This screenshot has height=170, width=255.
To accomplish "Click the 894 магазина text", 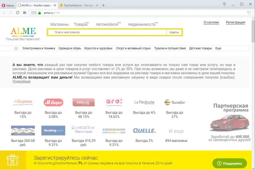I will (x=176, y=141).
